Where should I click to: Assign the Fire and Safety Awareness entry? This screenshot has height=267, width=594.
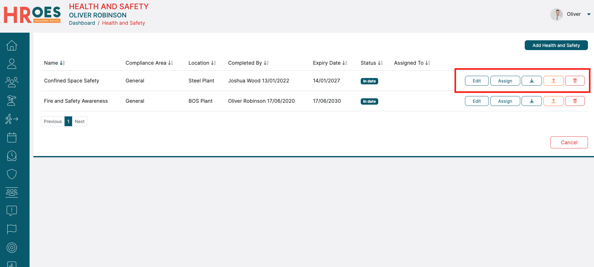pyautogui.click(x=505, y=101)
